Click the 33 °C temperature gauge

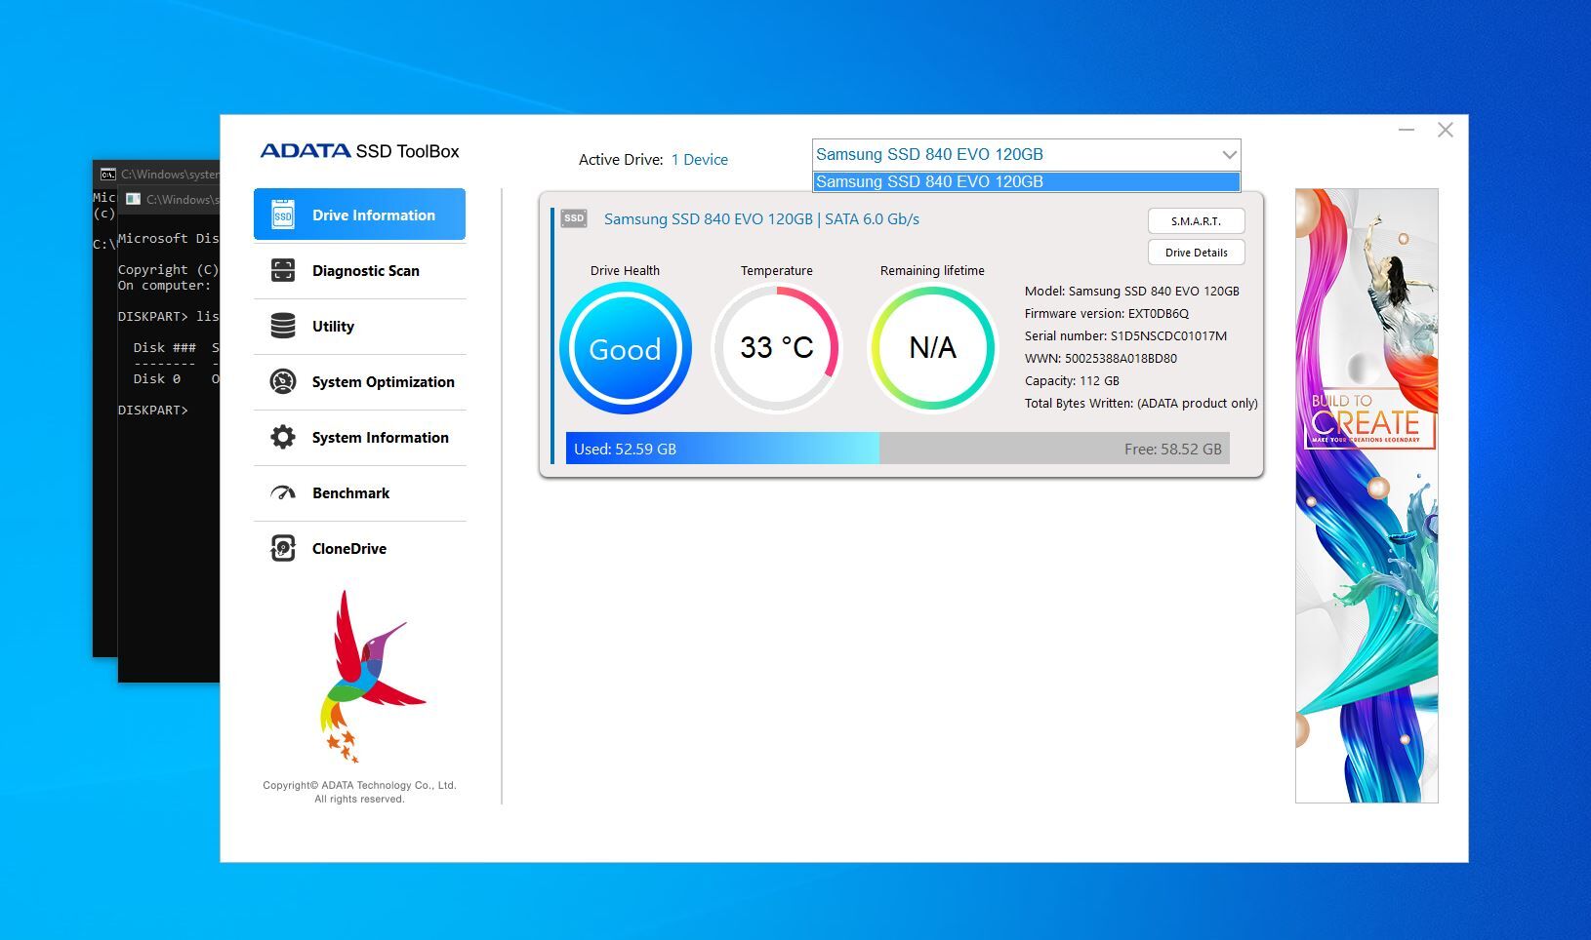tap(777, 348)
